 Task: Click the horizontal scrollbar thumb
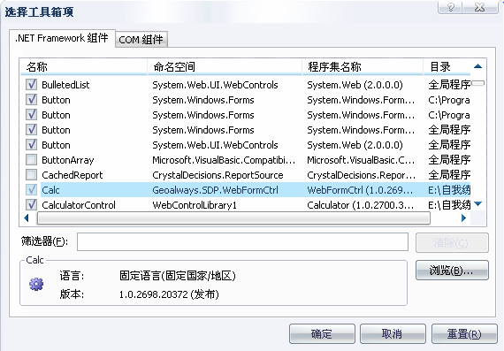pyautogui.click(x=233, y=218)
